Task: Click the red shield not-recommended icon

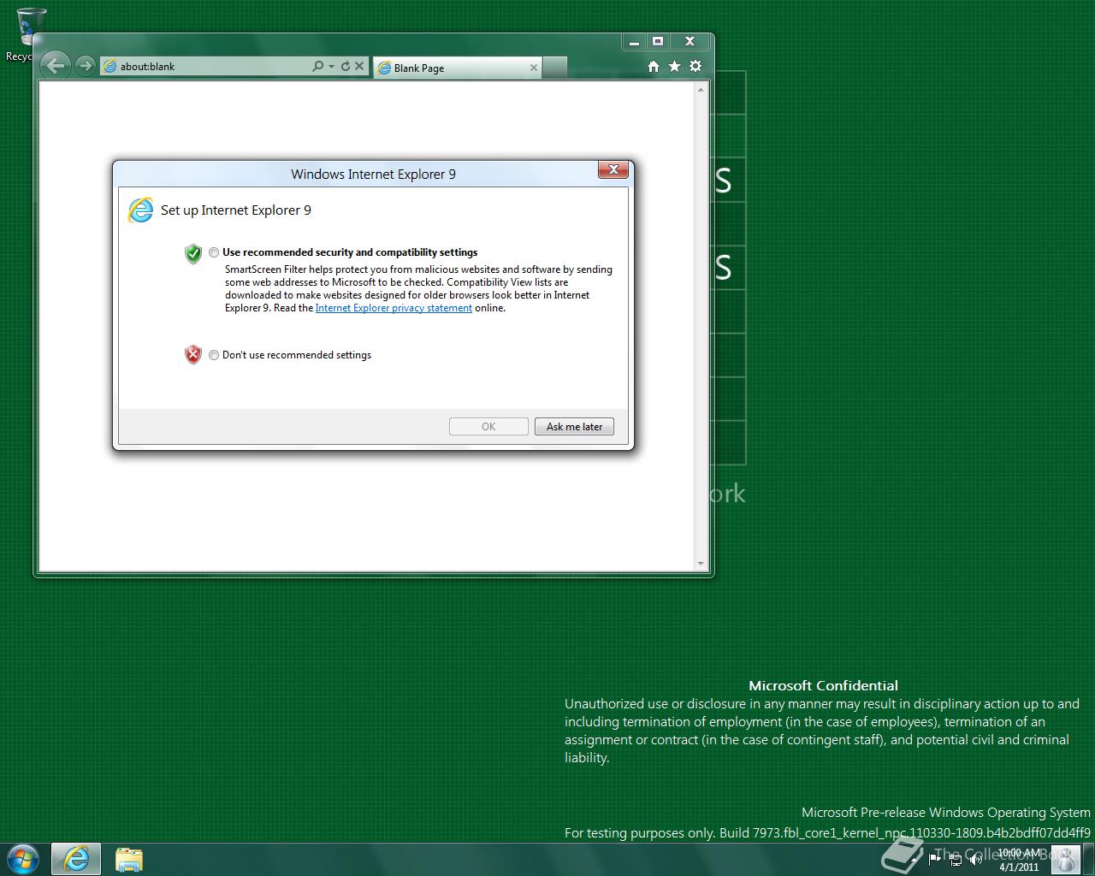Action: tap(193, 355)
